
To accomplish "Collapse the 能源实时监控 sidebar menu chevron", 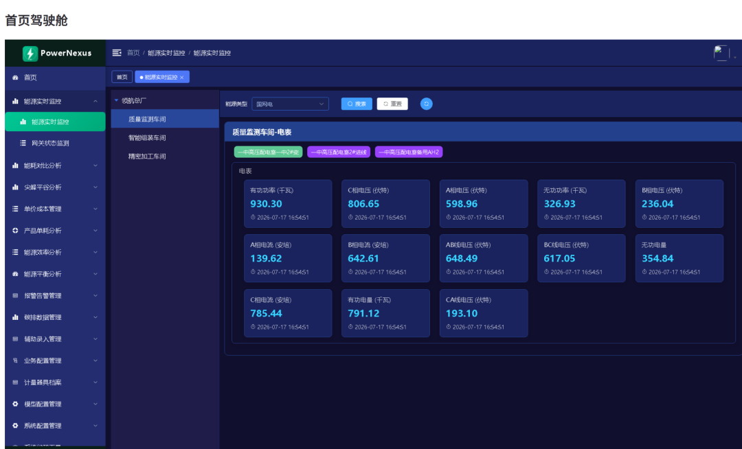I will pyautogui.click(x=95, y=101).
